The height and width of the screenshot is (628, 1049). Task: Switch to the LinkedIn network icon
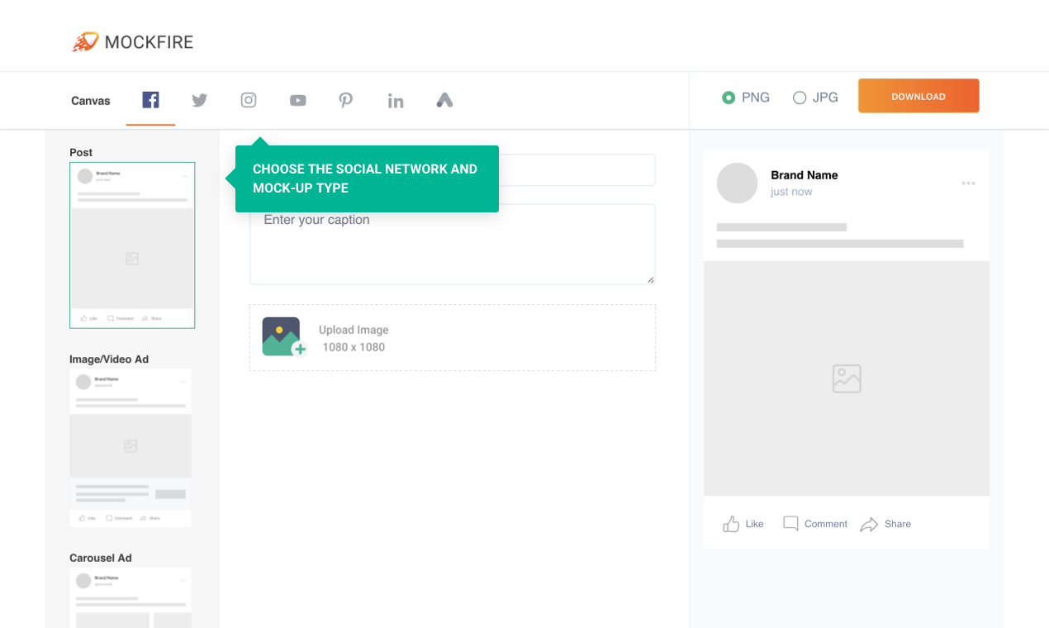click(396, 101)
